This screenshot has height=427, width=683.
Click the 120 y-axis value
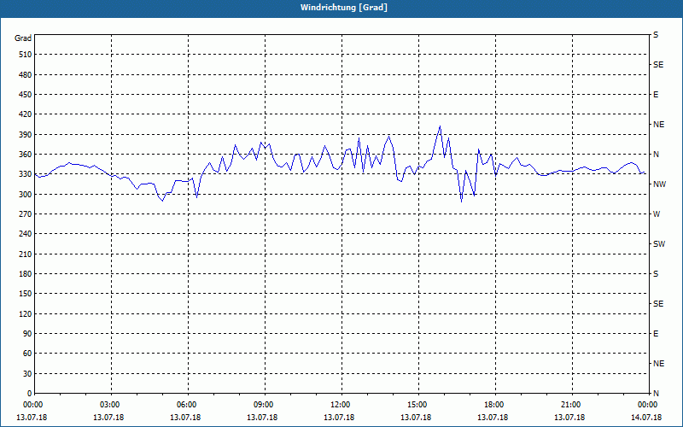(26, 313)
